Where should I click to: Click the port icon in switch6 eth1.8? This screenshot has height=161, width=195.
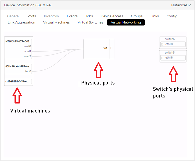162,44
